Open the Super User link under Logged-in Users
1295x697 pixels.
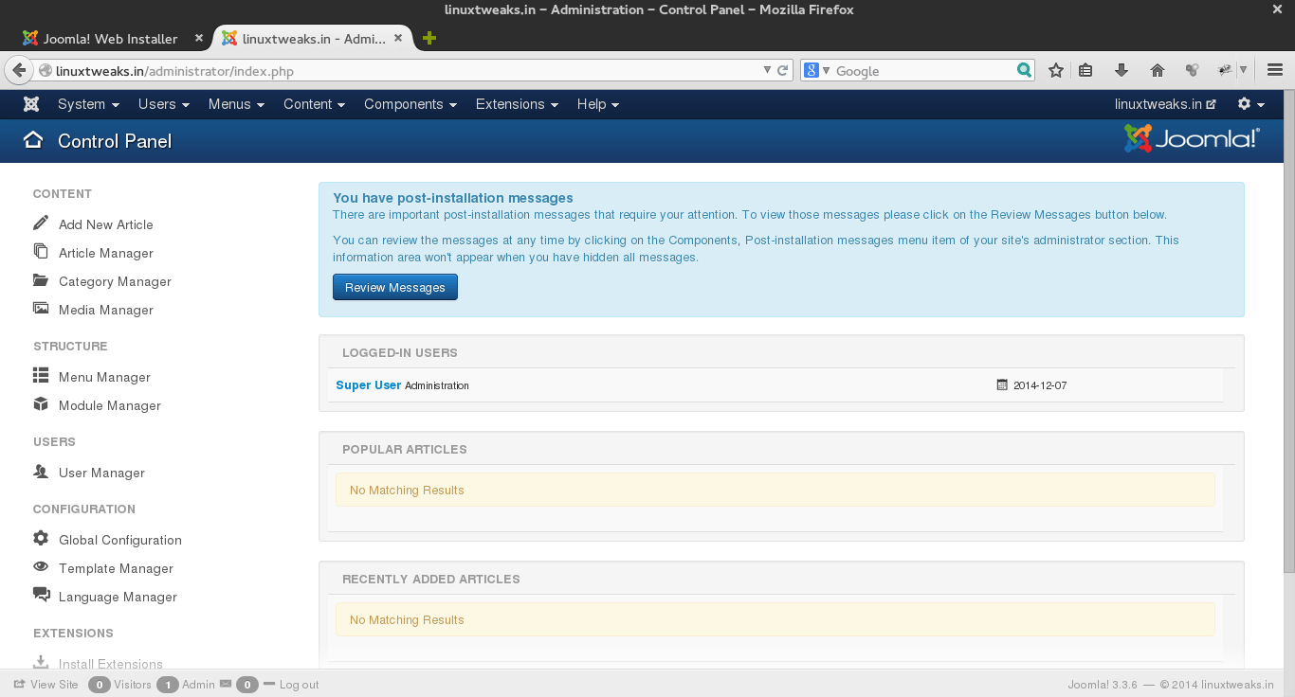click(x=367, y=384)
